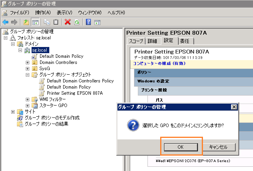253x171 pixels.
Task: Click the グループ ポリシー オブジェクト folder icon
Action: point(35,75)
